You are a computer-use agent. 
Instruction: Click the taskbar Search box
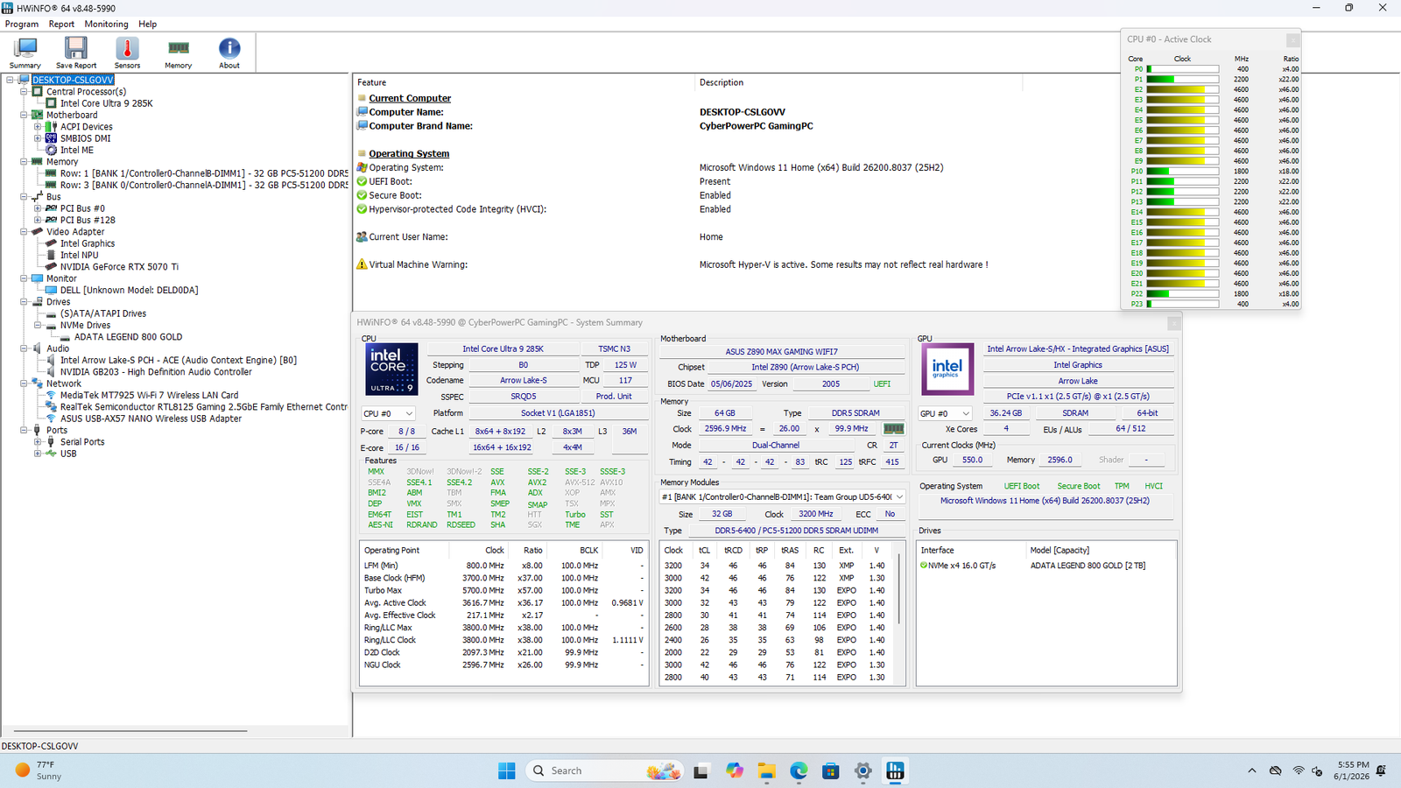point(604,770)
